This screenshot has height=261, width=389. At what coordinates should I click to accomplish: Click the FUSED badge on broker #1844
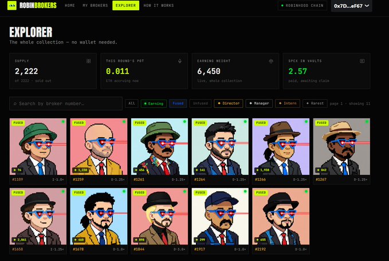click(139, 192)
